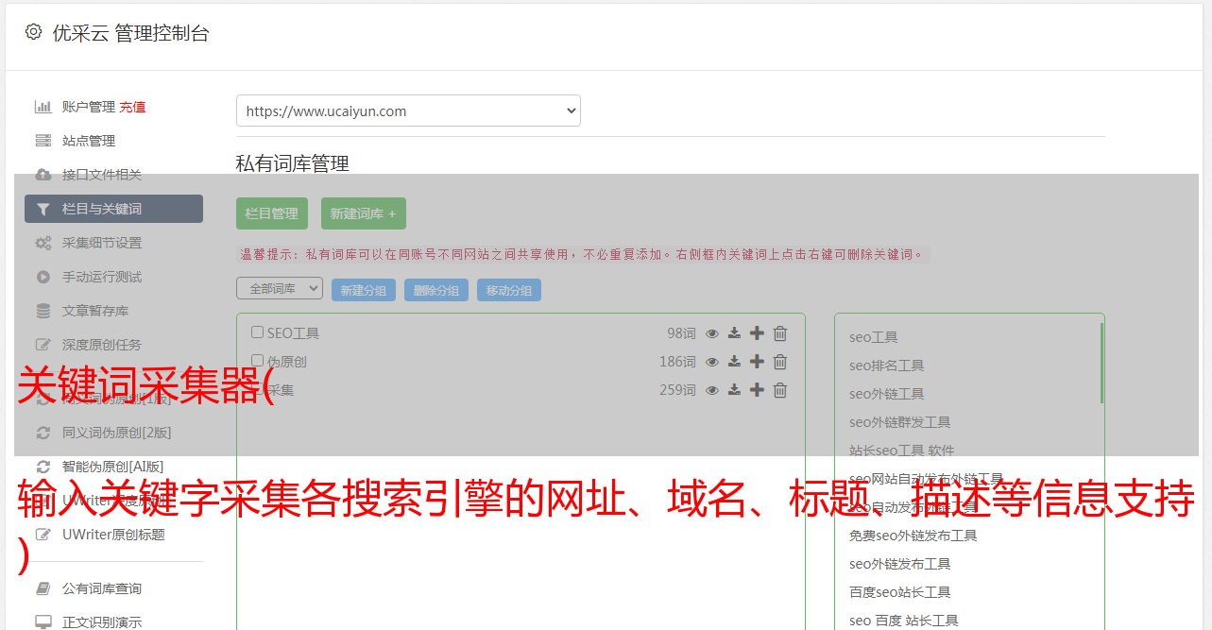Screen dimensions: 1212x630
Task: Open 正文识别演示 in the sidebar
Action: click(x=102, y=622)
